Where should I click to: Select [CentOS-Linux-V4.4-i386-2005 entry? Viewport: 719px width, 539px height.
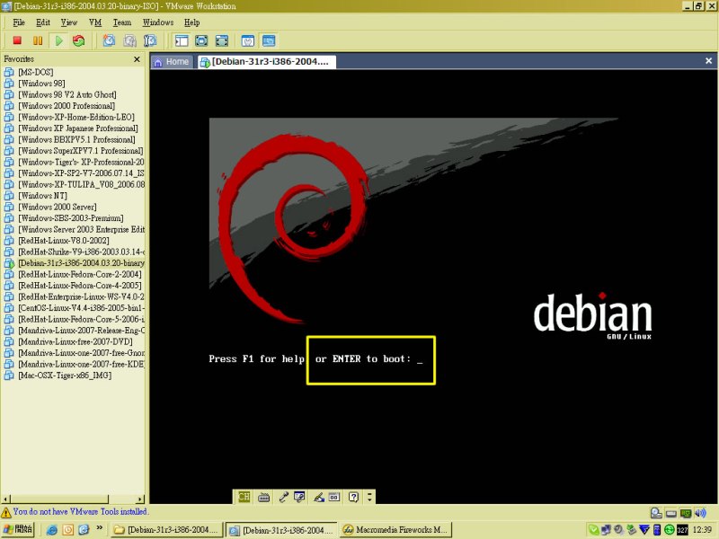[81, 308]
